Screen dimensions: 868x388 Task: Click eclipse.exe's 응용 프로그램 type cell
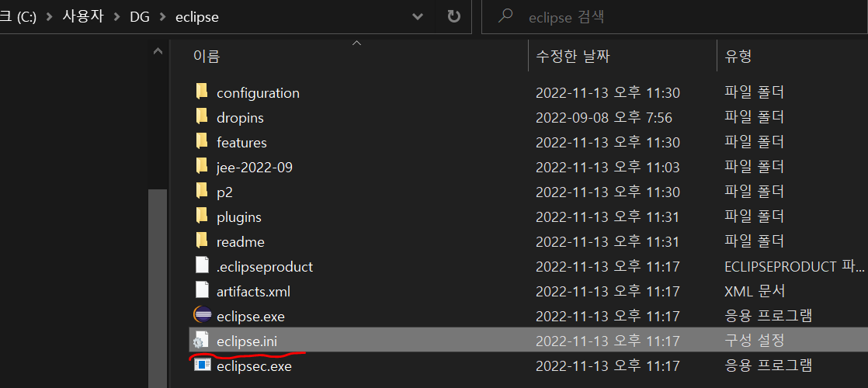[x=769, y=317]
